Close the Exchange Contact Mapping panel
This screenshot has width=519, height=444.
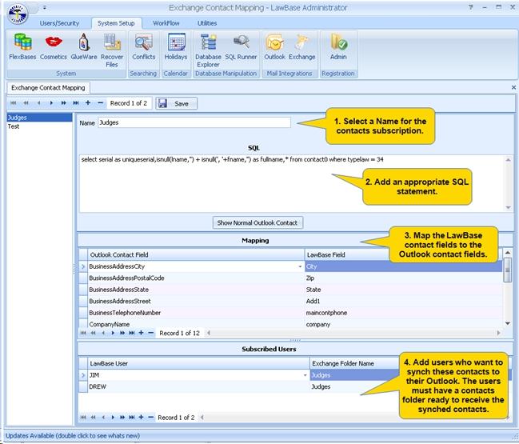pos(513,87)
